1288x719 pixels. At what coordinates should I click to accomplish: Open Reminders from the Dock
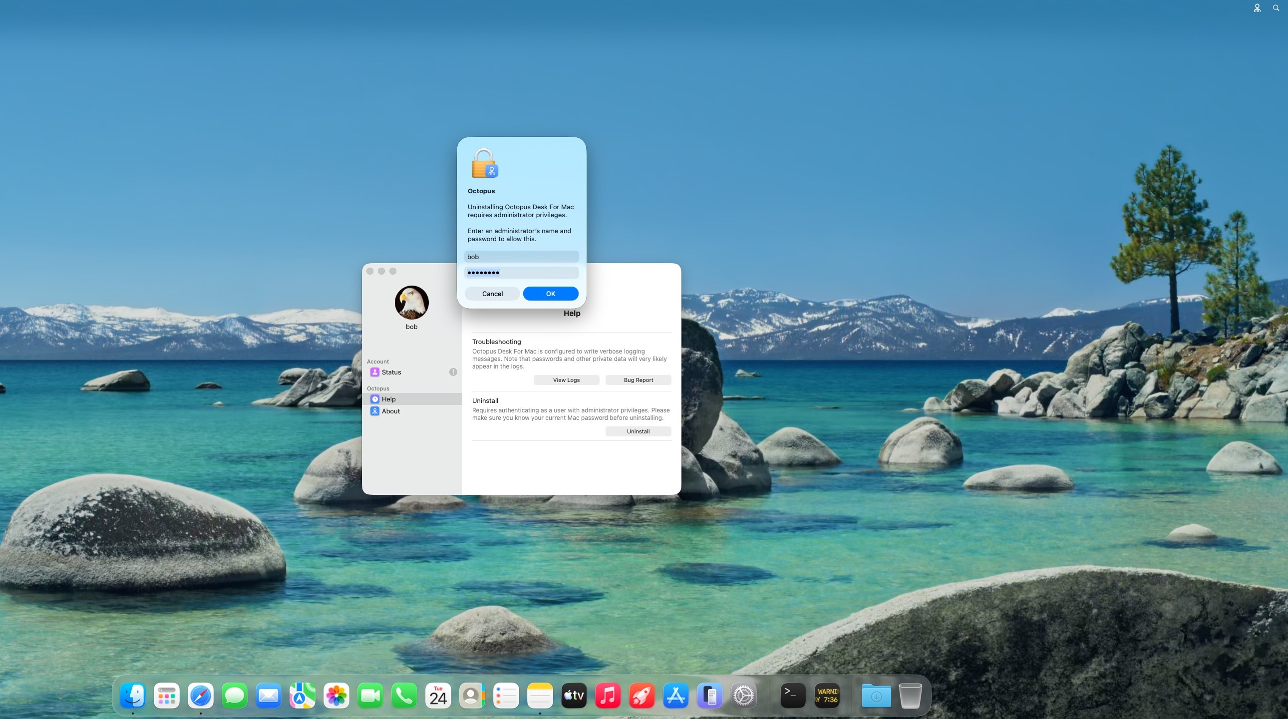coord(506,696)
